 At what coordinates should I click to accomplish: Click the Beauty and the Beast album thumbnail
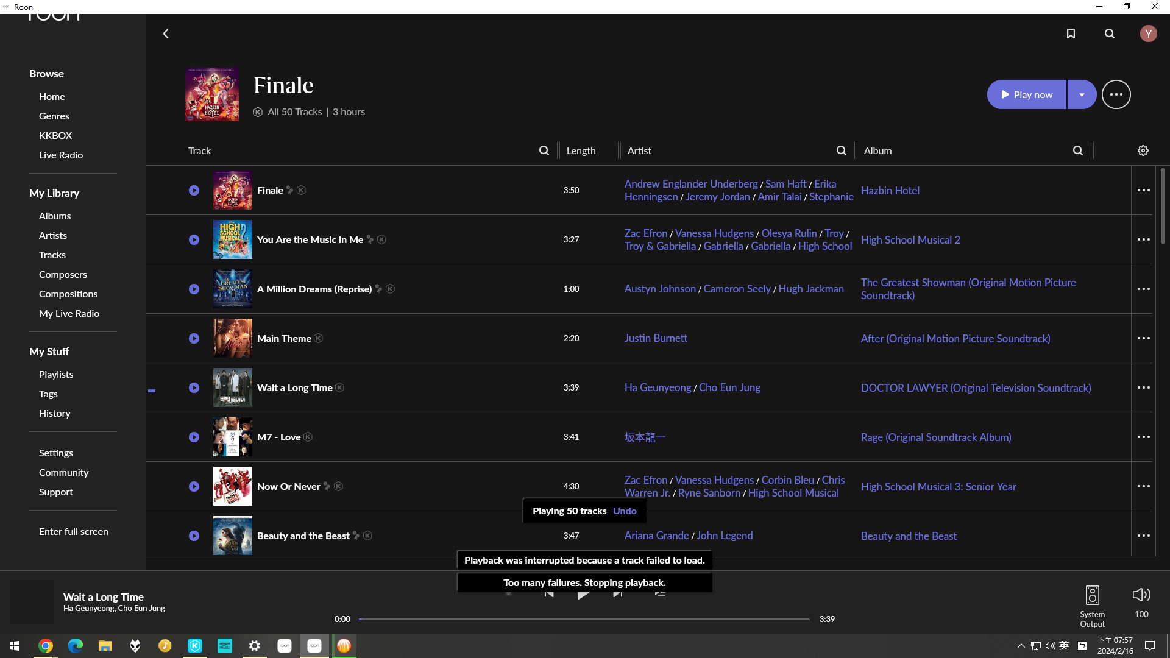tap(232, 536)
